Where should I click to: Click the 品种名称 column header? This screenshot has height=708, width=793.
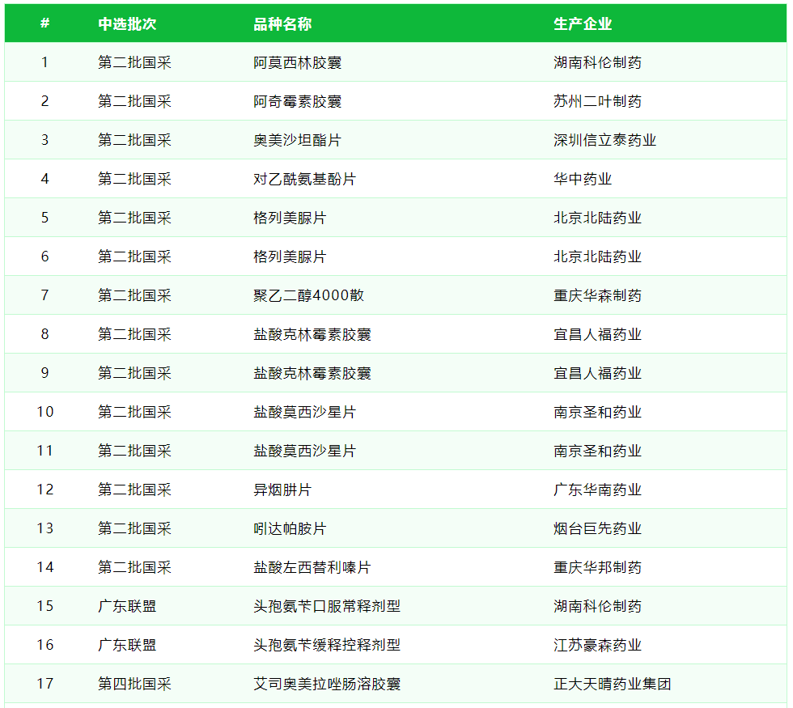(282, 23)
